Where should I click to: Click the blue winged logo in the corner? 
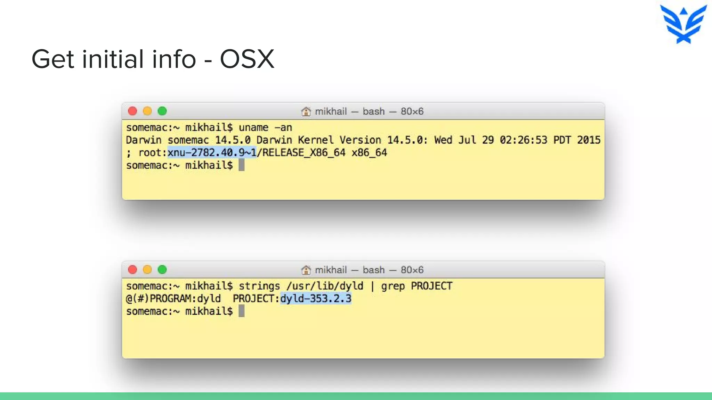(683, 24)
